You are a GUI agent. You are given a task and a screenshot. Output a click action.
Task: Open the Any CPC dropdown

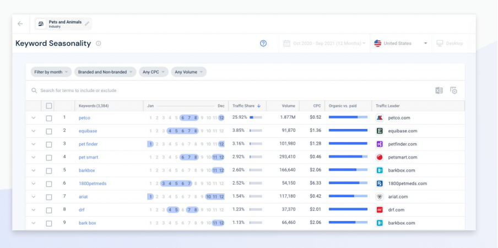(x=153, y=72)
